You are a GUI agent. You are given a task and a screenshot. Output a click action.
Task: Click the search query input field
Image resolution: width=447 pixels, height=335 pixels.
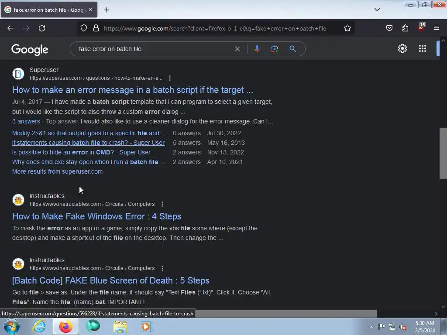[154, 49]
